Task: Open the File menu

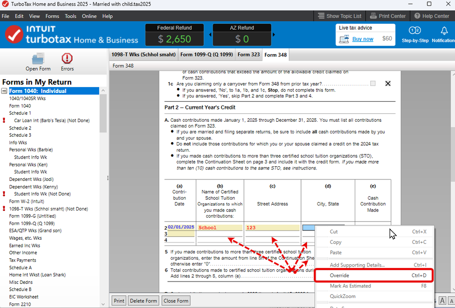Action: click(5, 16)
